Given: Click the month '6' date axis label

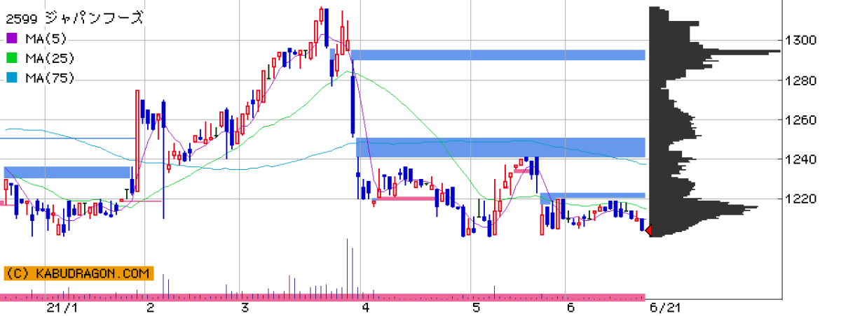Looking at the screenshot, I should pyautogui.click(x=570, y=308).
